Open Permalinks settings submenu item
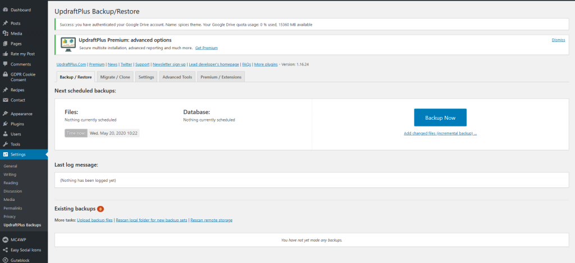575x263 pixels. tap(13, 208)
